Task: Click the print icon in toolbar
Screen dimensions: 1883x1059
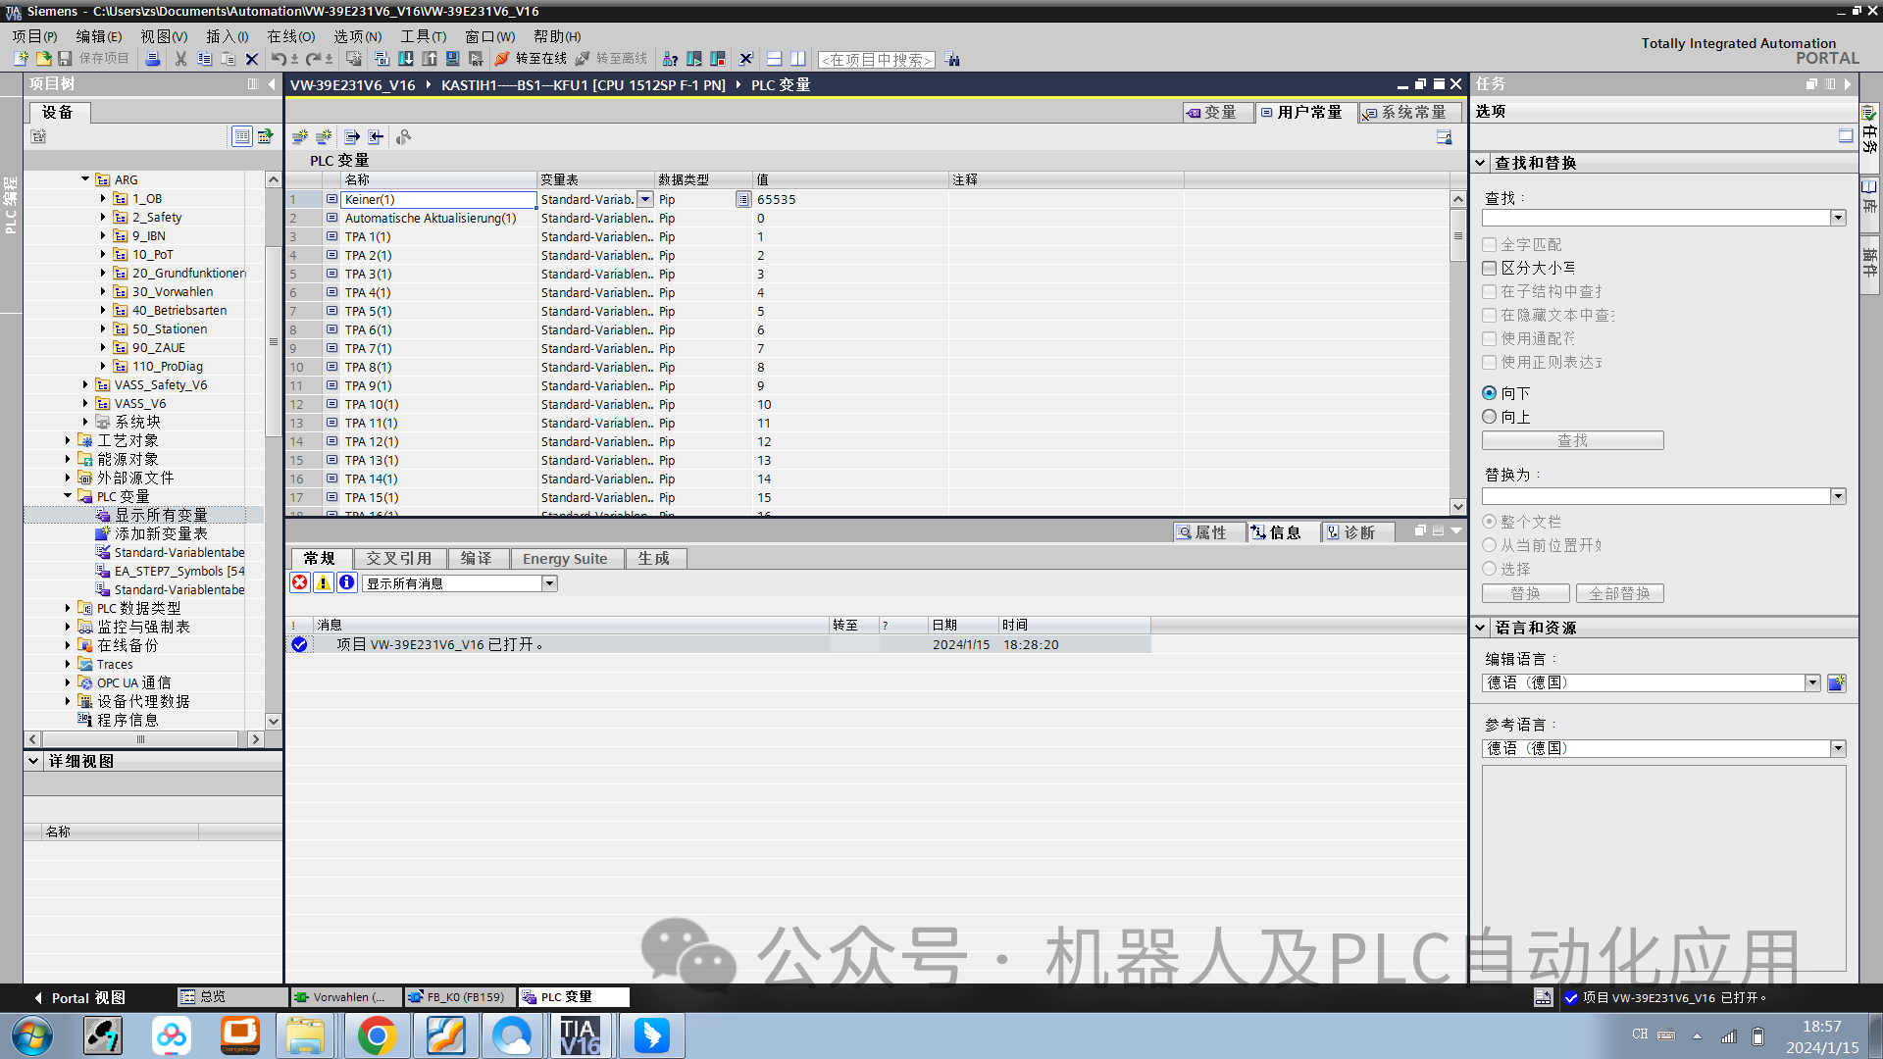Action: (x=153, y=59)
